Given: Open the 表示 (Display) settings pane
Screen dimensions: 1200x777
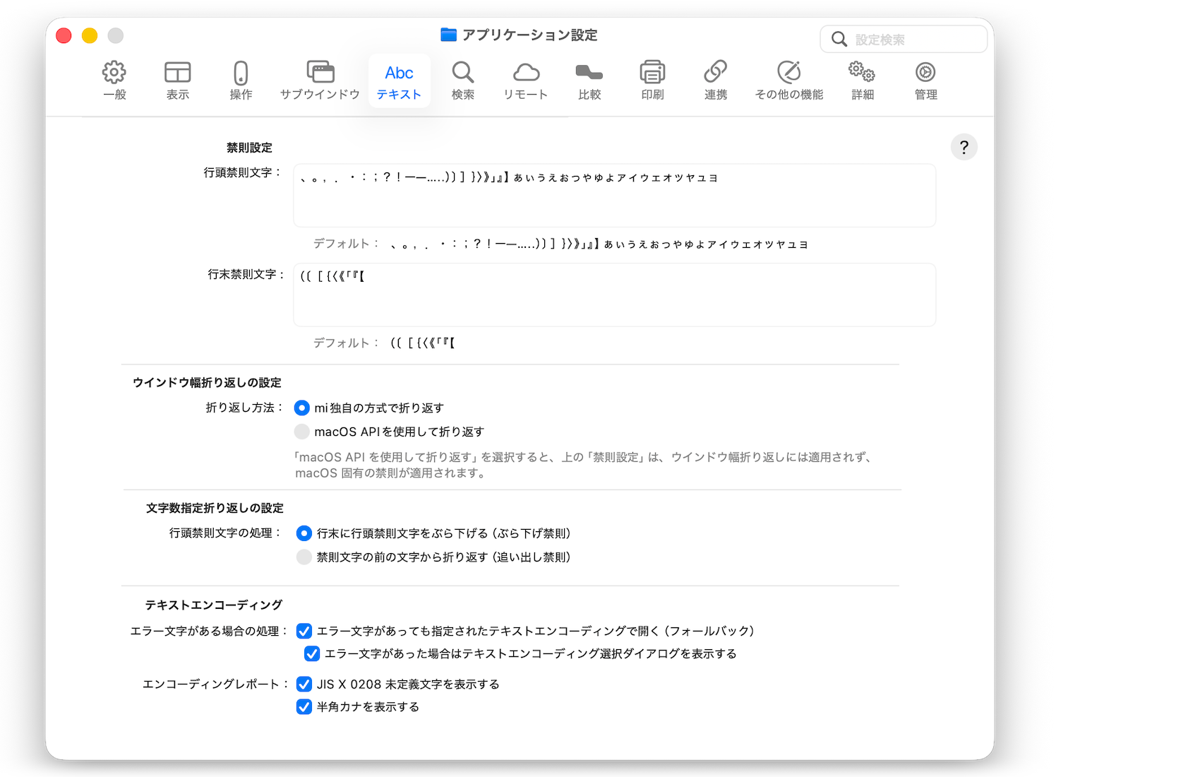Looking at the screenshot, I should pyautogui.click(x=178, y=81).
